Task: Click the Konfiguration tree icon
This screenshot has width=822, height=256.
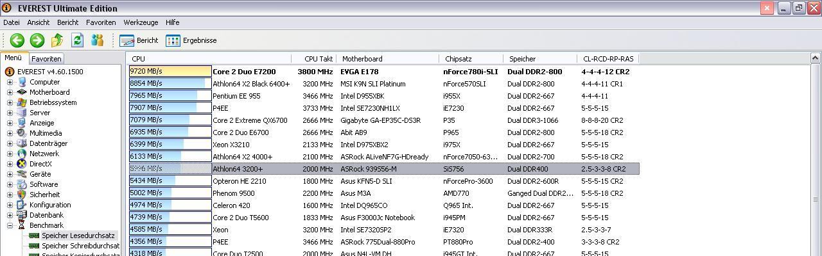Action: click(x=22, y=205)
